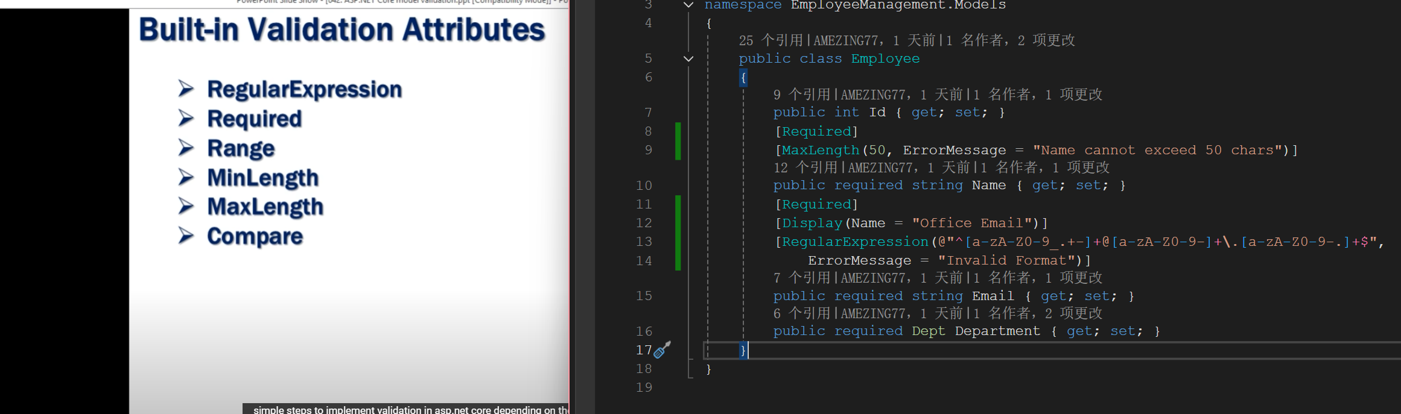
Task: Click the string "Office Email"
Action: coord(971,224)
